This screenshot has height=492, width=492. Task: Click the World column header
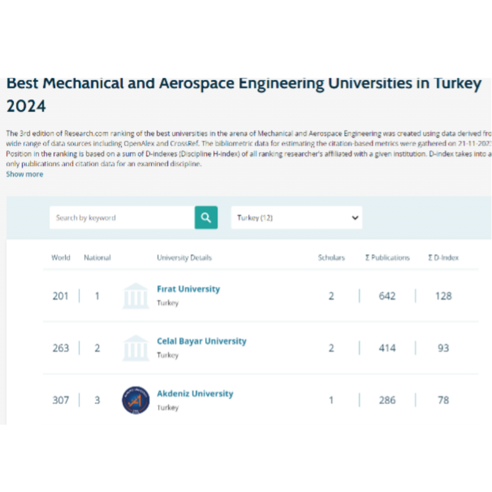tap(61, 258)
